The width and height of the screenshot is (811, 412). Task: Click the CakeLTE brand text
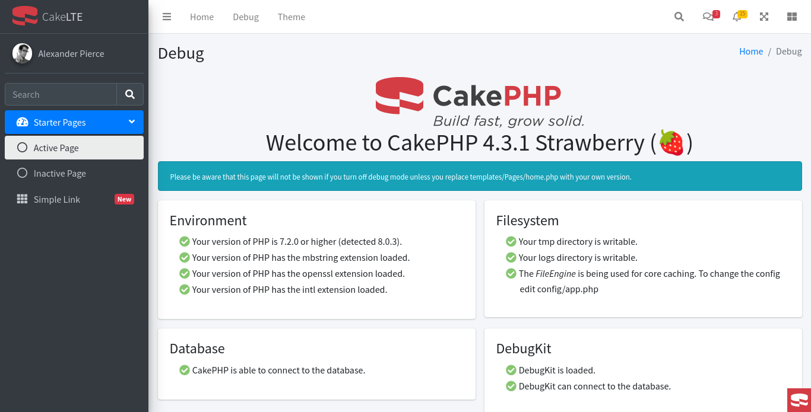pos(62,17)
